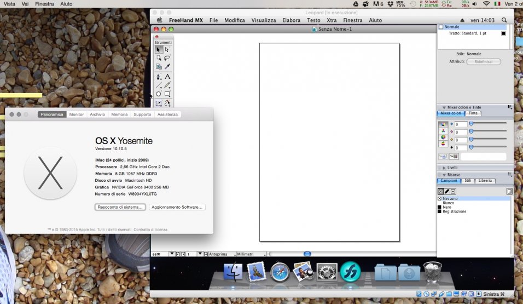Image resolution: width=523 pixels, height=304 pixels.
Task: Choose the Lasso tool
Action: pyautogui.click(x=167, y=58)
